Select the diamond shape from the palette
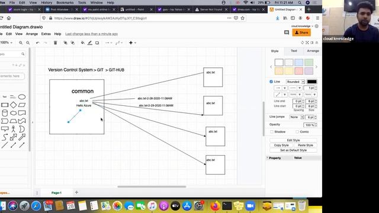The image size is (379, 213). click(x=13, y=105)
